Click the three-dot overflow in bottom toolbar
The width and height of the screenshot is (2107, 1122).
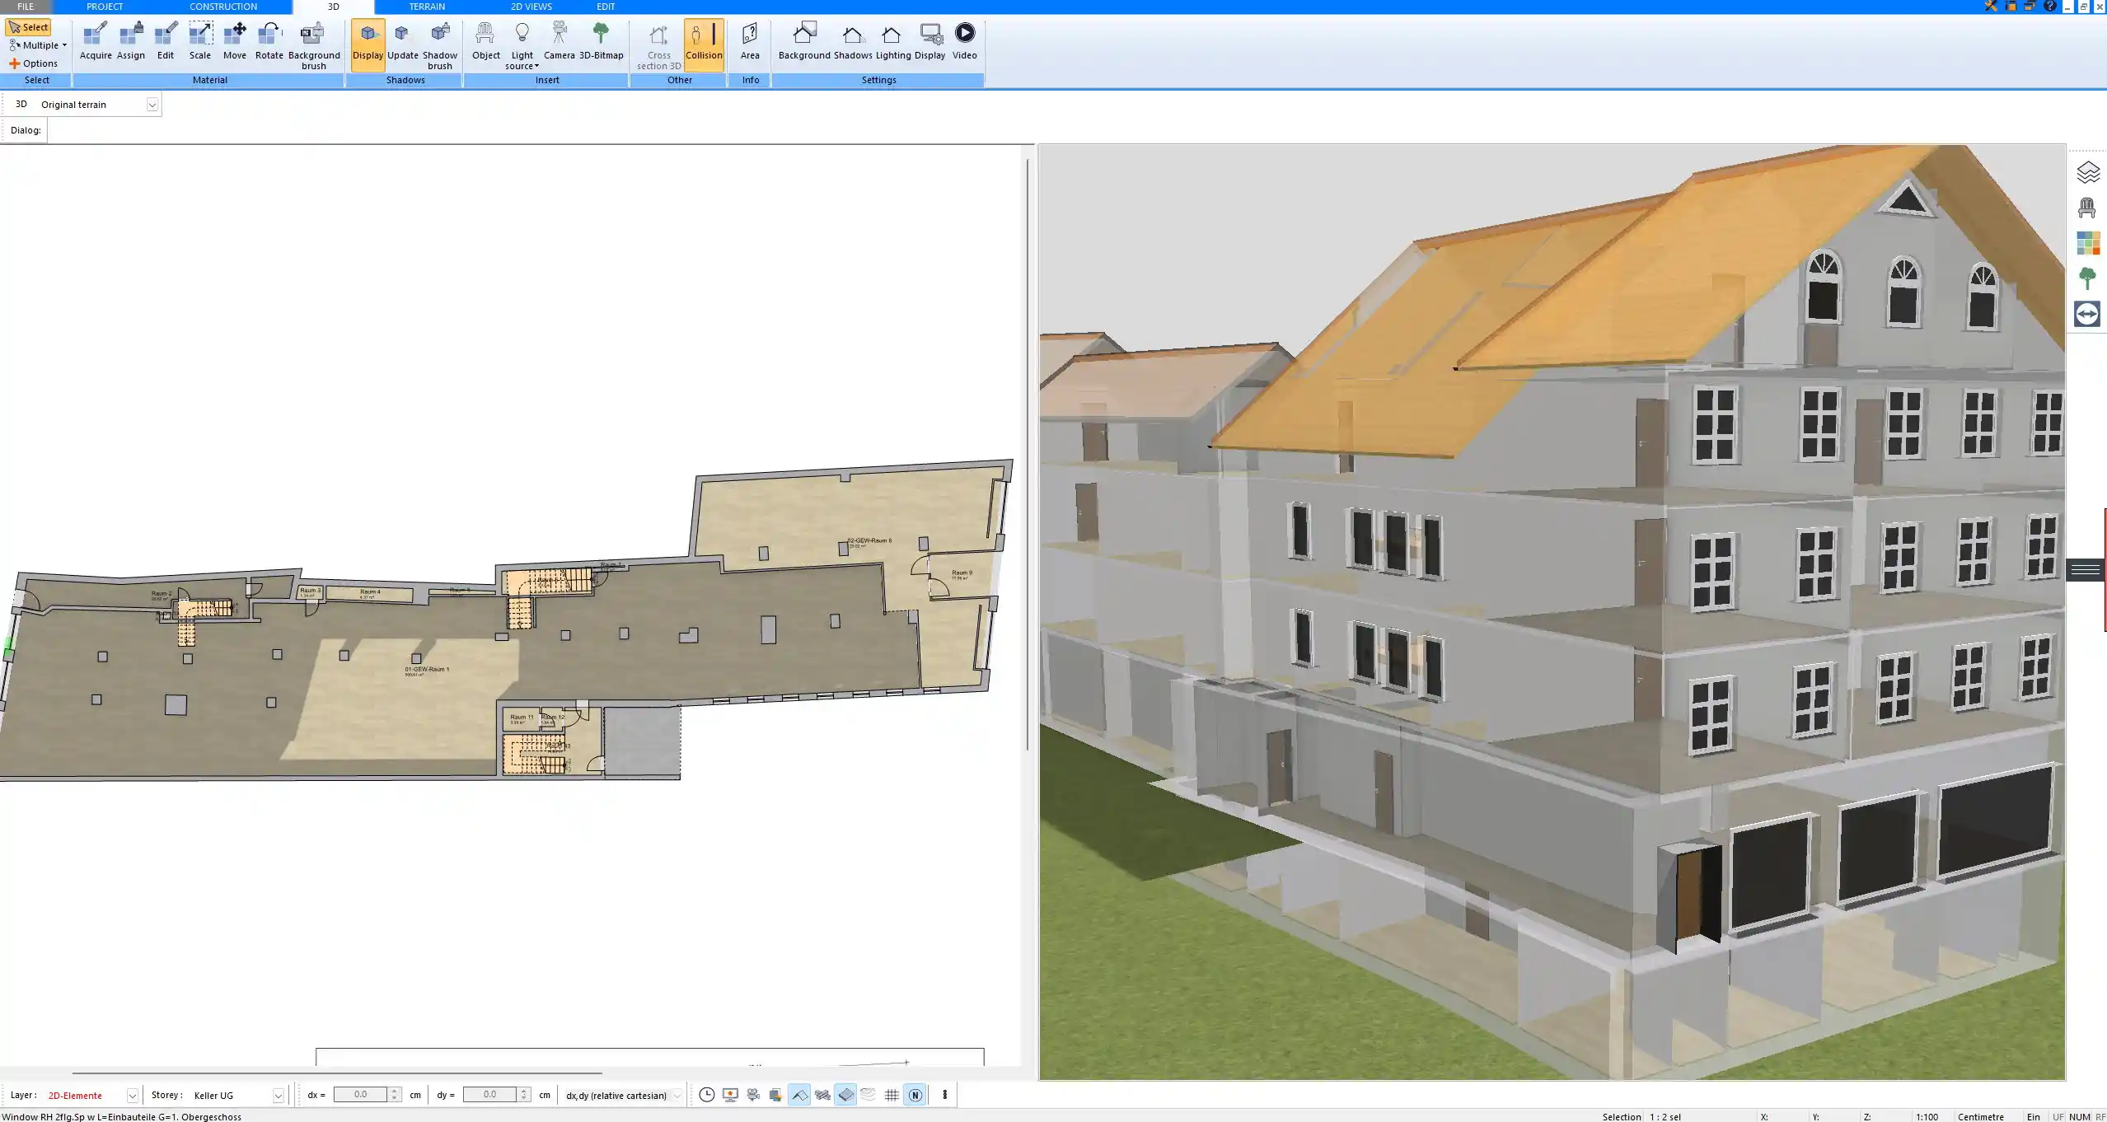tap(944, 1095)
